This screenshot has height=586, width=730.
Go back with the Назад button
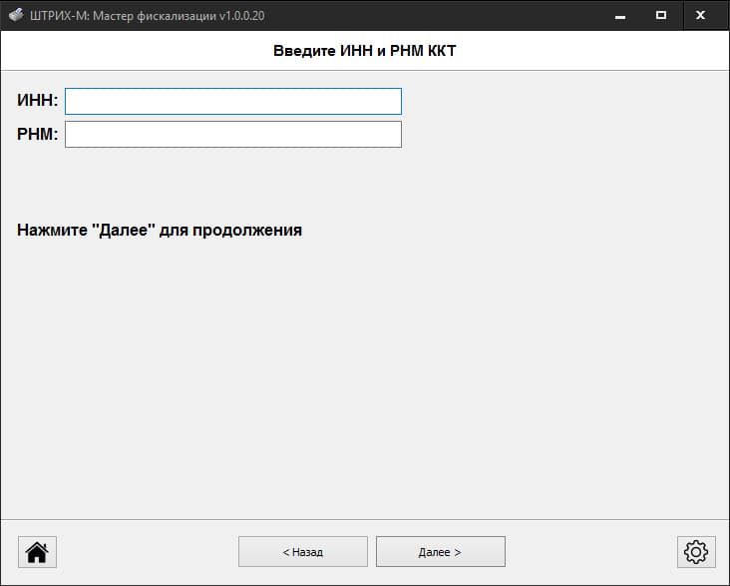point(303,552)
